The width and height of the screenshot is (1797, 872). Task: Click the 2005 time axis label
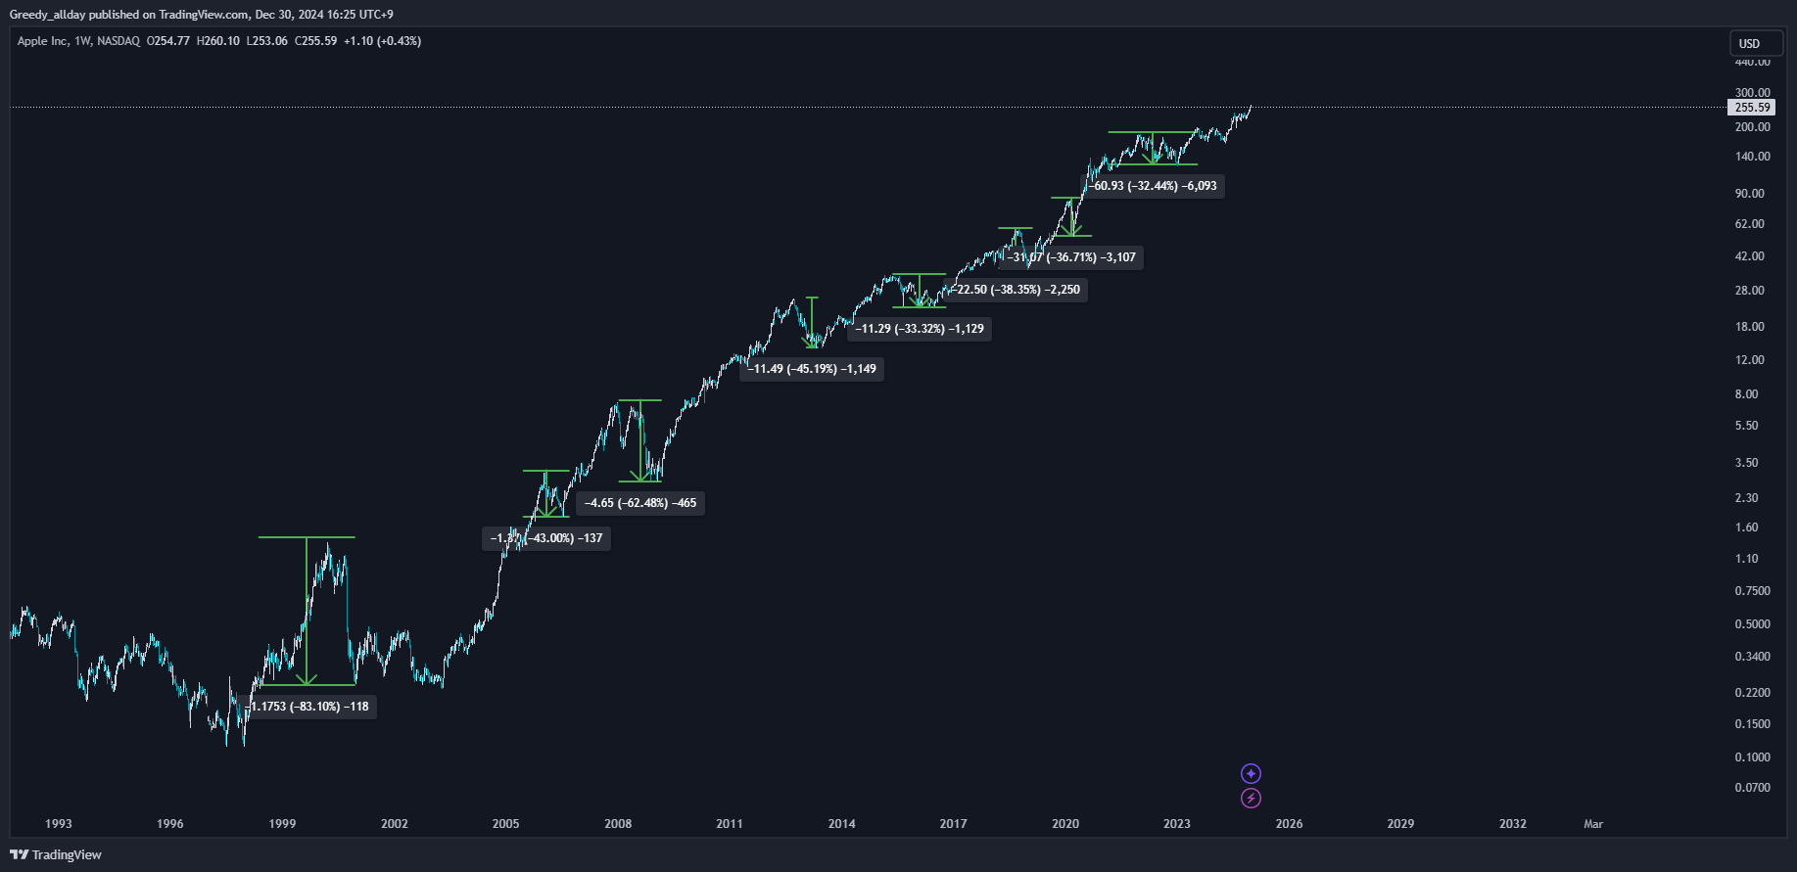(x=506, y=824)
